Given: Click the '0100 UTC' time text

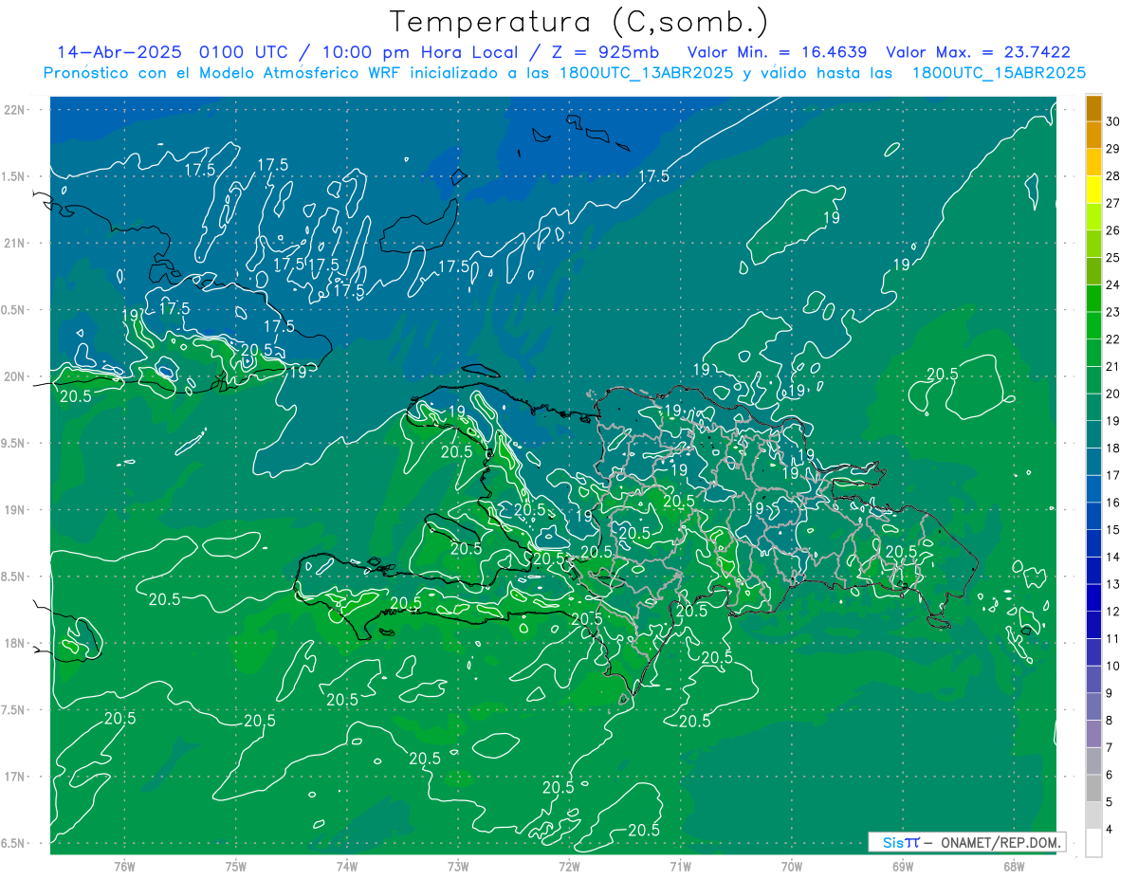Looking at the screenshot, I should coord(246,52).
